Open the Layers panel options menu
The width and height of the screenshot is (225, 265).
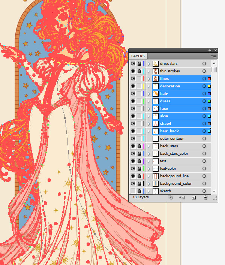214,56
